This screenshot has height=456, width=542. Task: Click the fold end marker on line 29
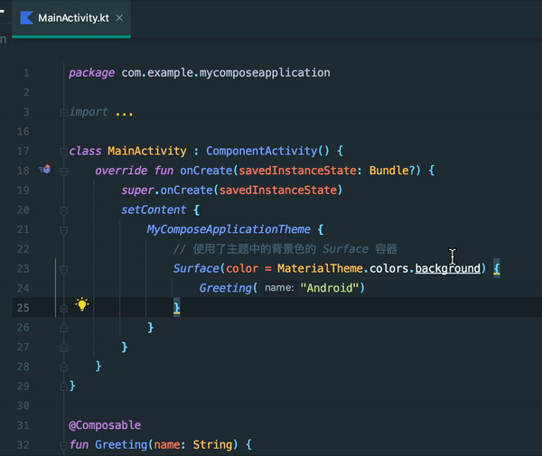[x=63, y=386]
